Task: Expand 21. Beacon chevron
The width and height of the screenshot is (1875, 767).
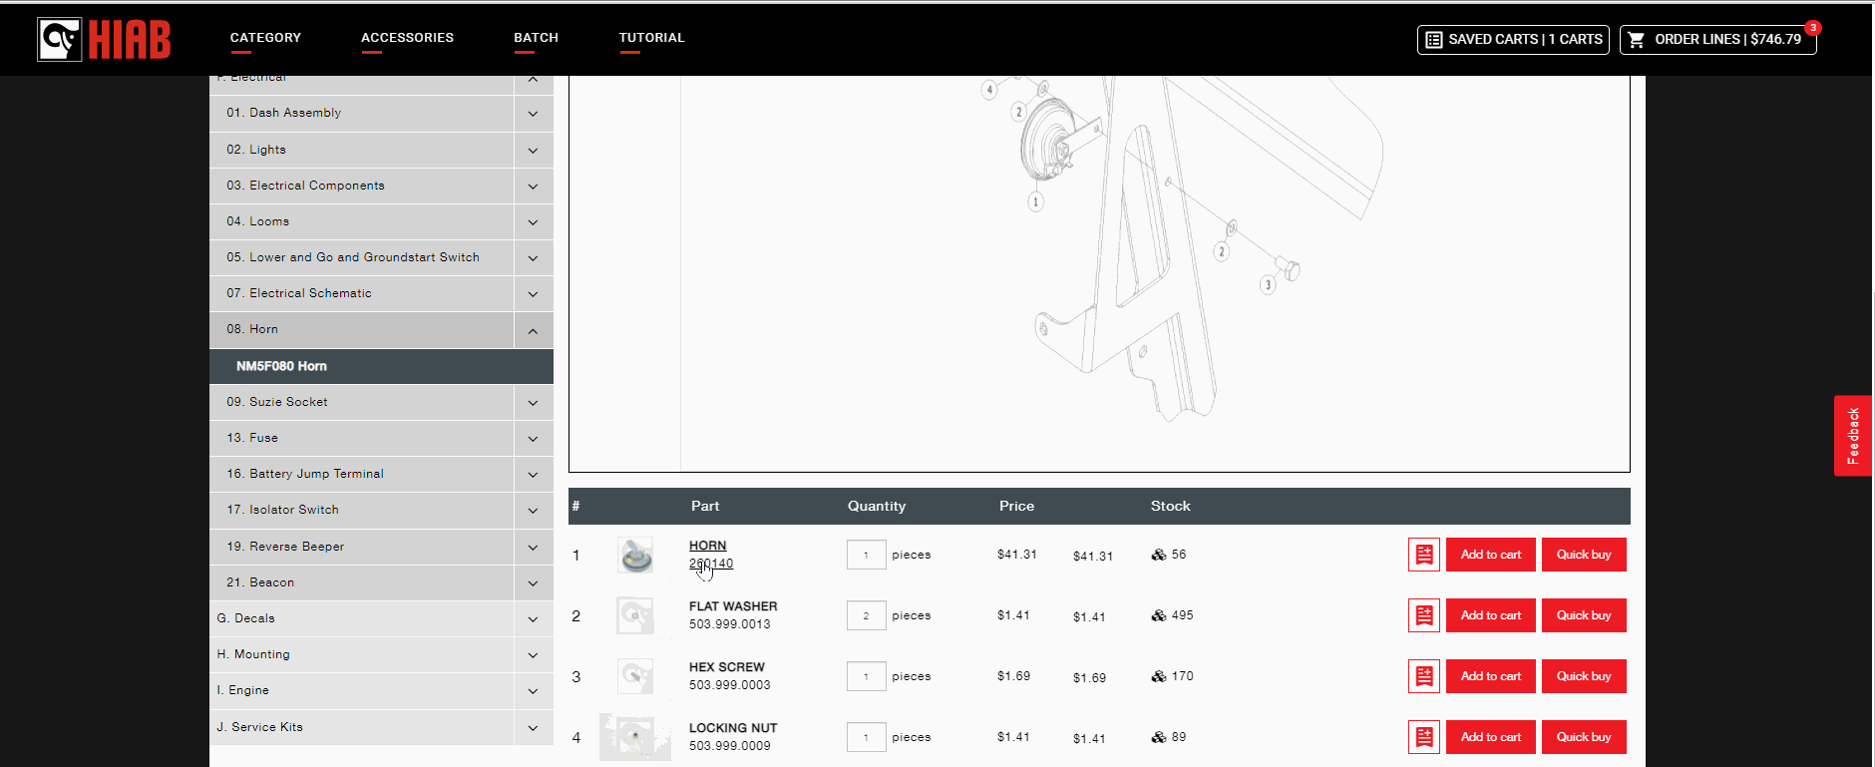Action: (x=533, y=583)
